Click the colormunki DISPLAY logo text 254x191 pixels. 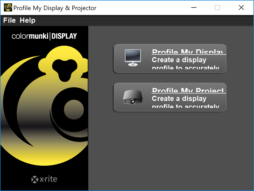[44, 36]
